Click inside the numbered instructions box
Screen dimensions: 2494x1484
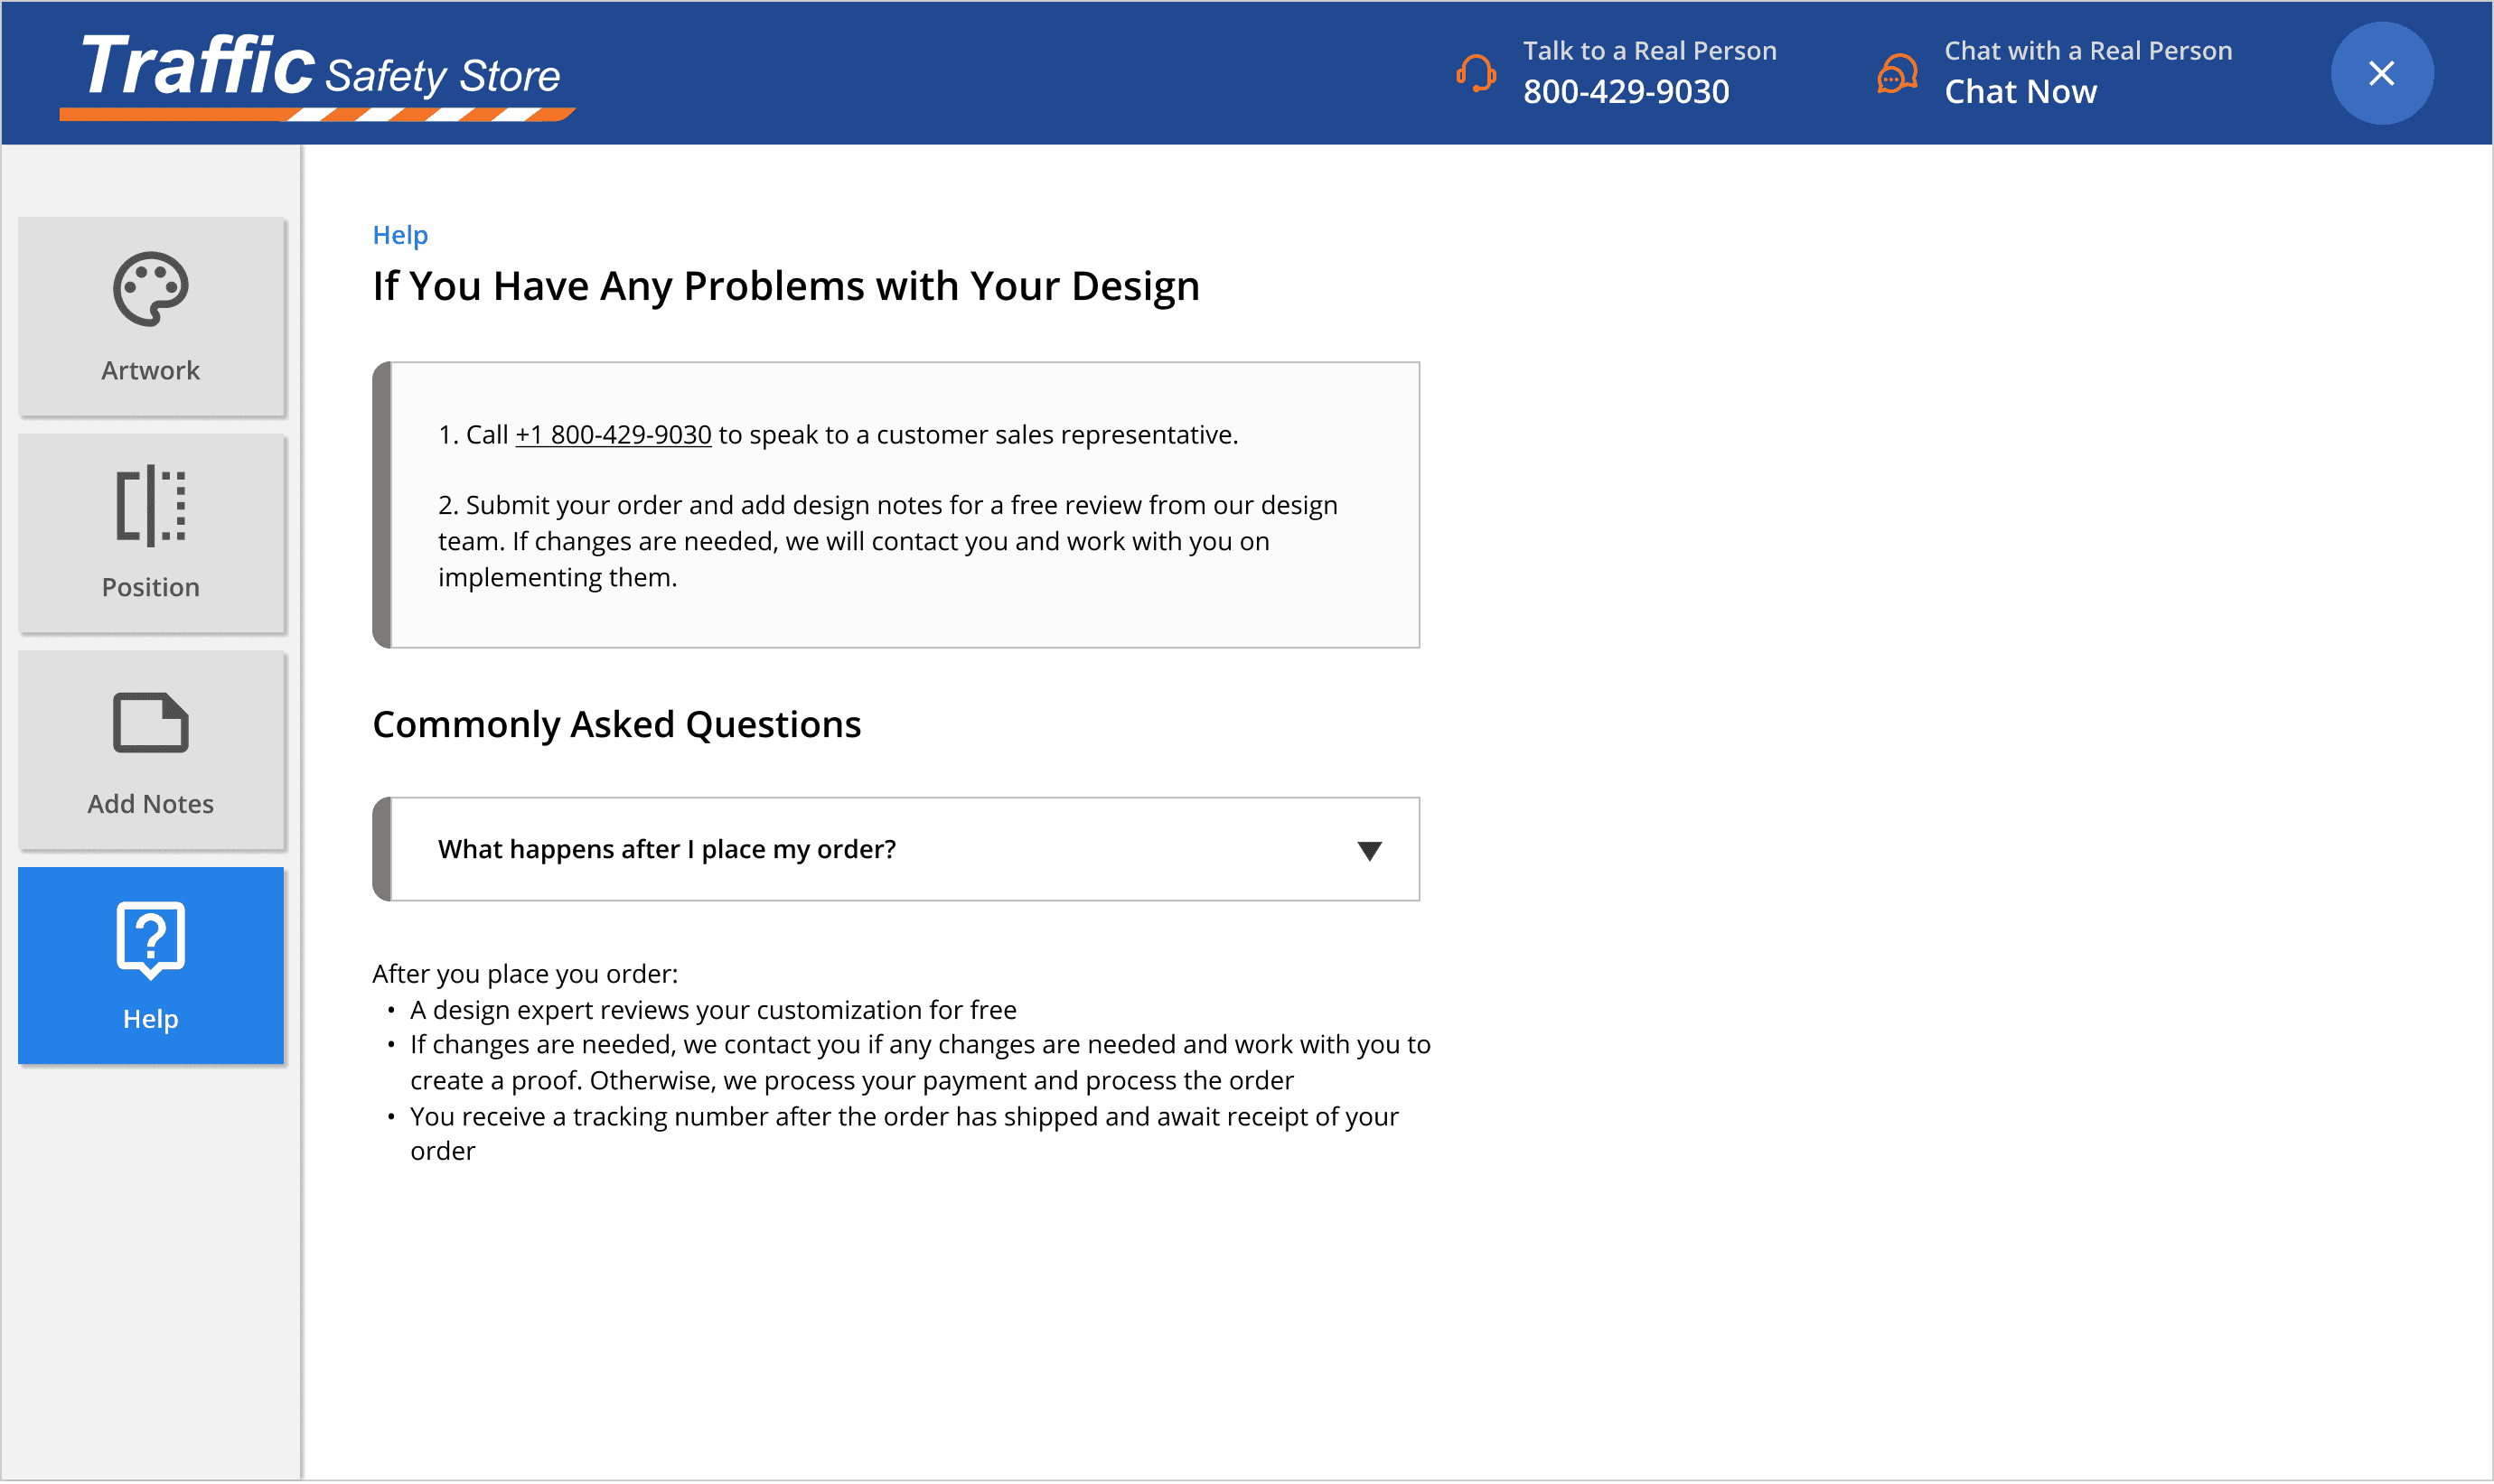pos(897,505)
